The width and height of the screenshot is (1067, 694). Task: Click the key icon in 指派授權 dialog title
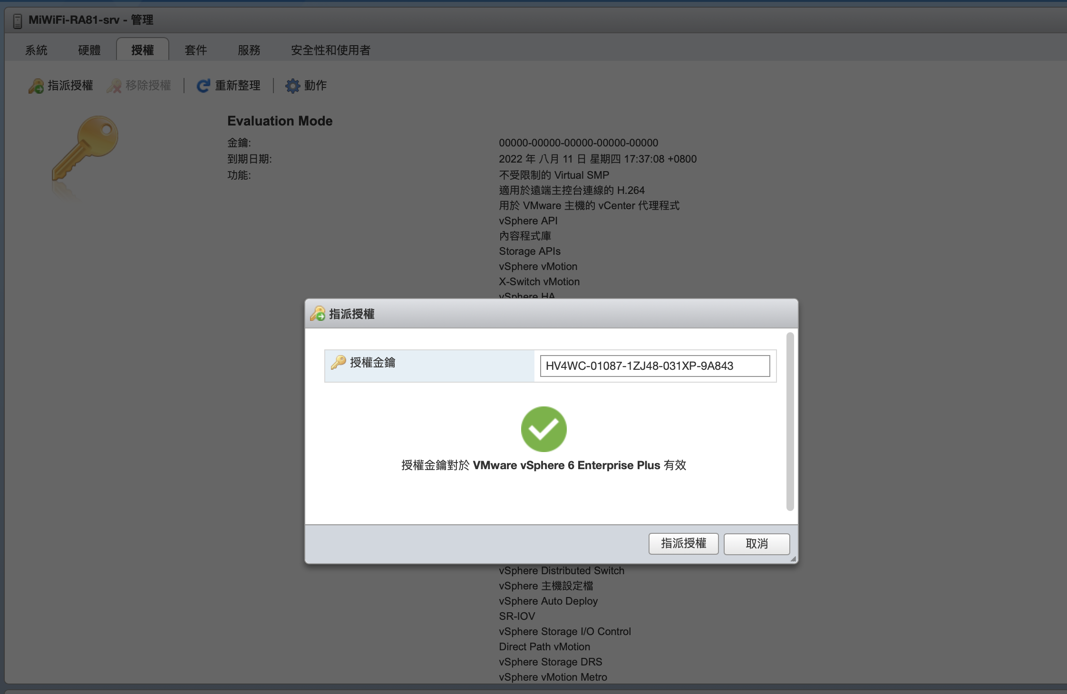[318, 314]
